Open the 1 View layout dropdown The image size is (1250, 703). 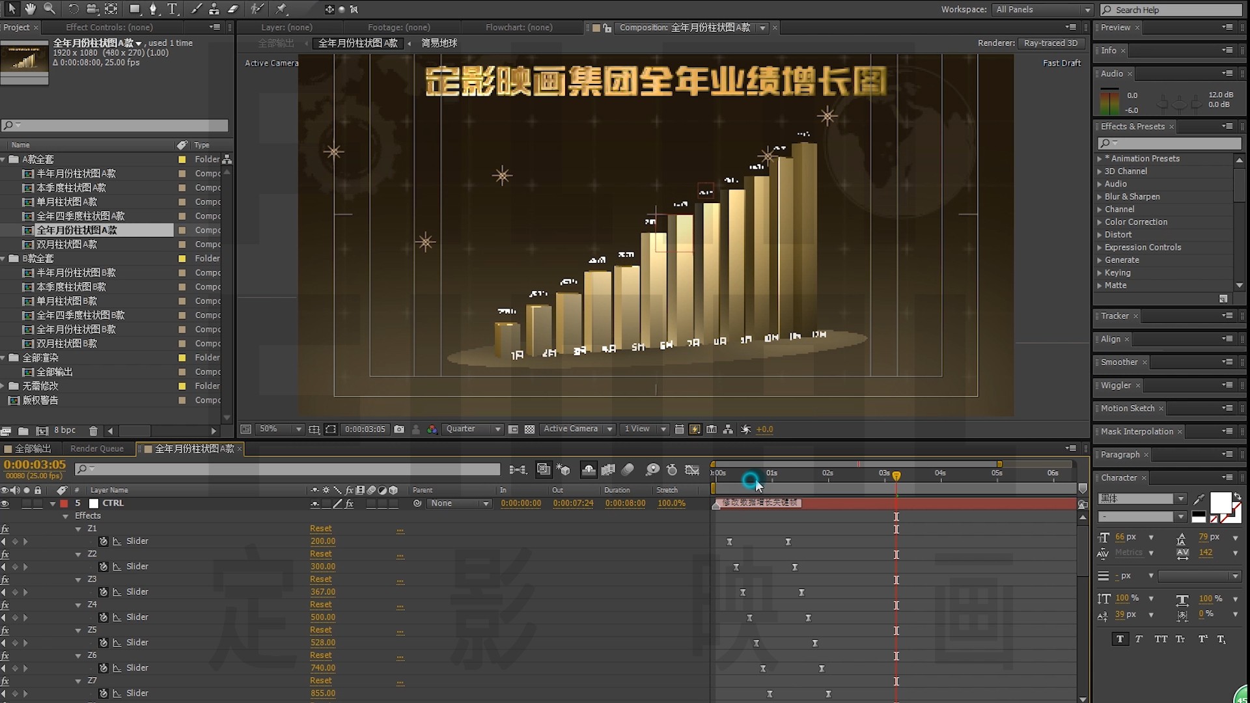click(x=645, y=429)
